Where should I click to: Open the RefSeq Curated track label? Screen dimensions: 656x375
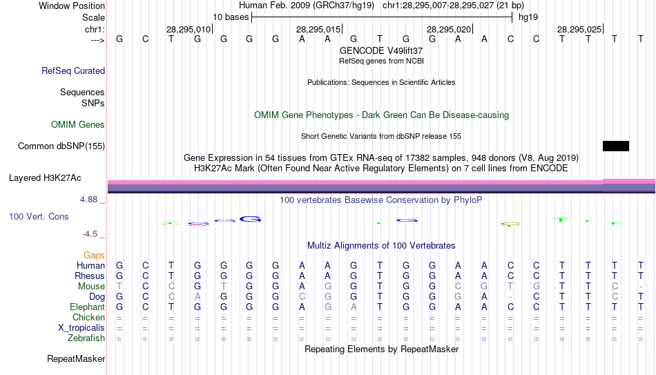click(73, 70)
